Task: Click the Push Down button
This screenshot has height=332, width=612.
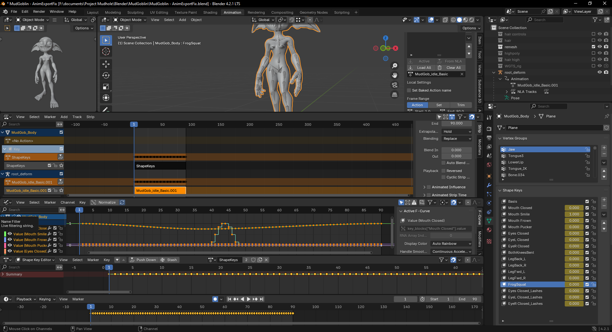Action: 143,260
